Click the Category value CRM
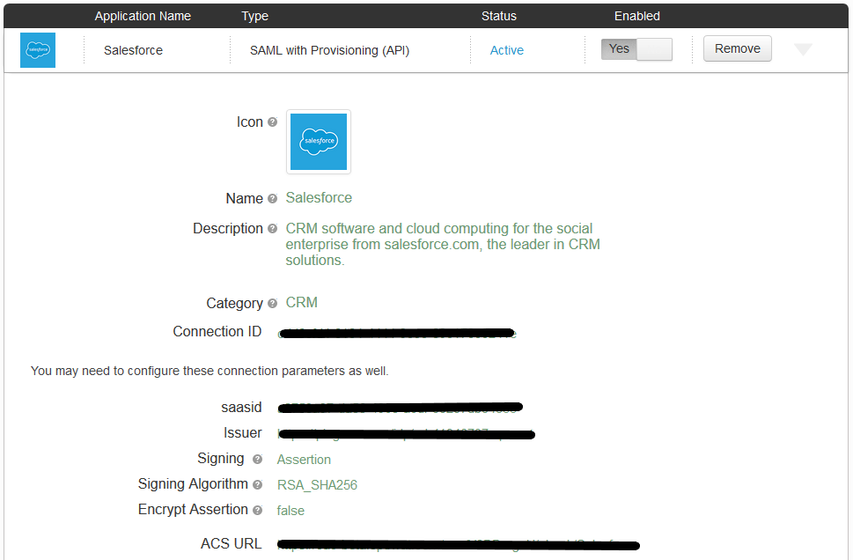 coord(301,303)
